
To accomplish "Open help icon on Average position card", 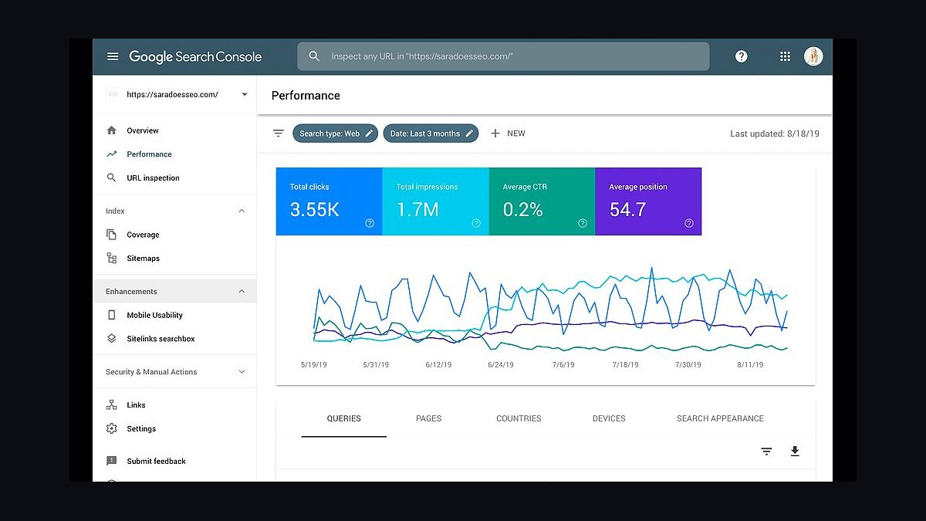I will (689, 223).
